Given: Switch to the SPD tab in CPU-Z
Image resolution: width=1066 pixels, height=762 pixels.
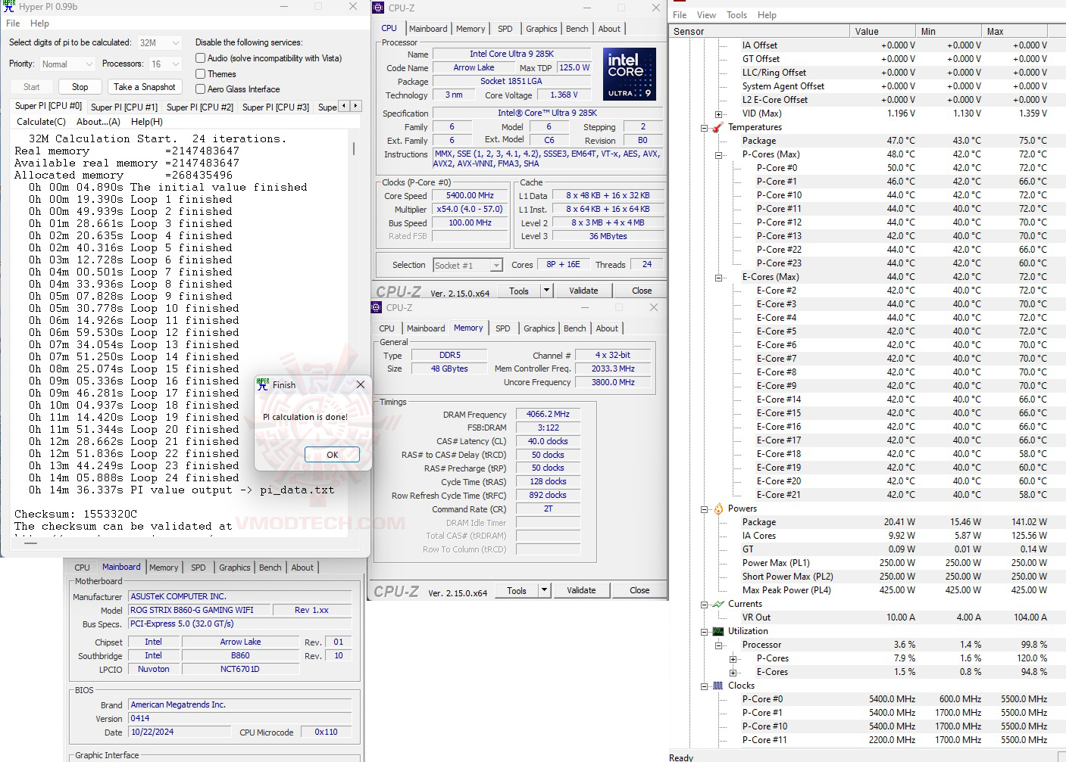Looking at the screenshot, I should [505, 29].
